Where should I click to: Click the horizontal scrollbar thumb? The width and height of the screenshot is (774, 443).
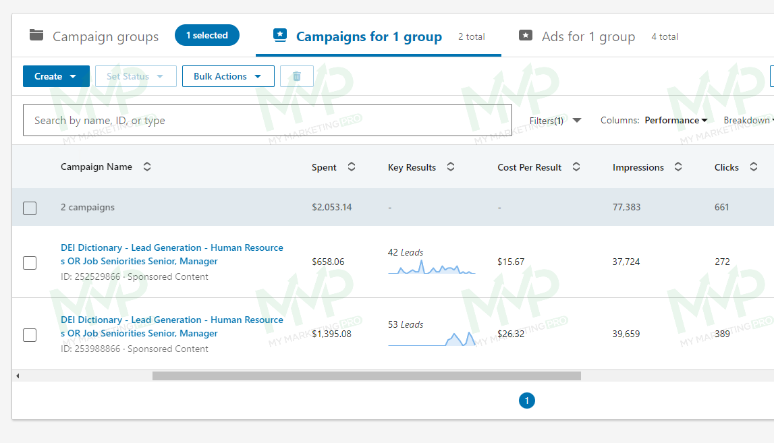click(366, 376)
